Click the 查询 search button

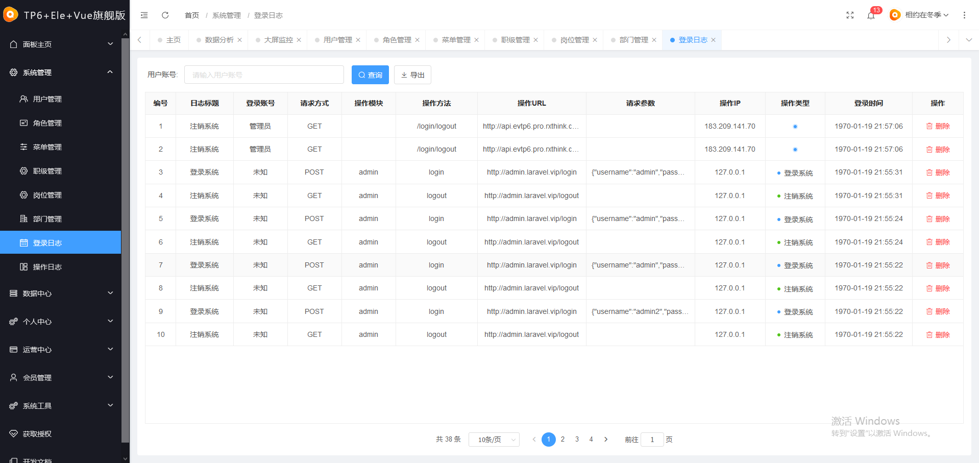tap(370, 75)
